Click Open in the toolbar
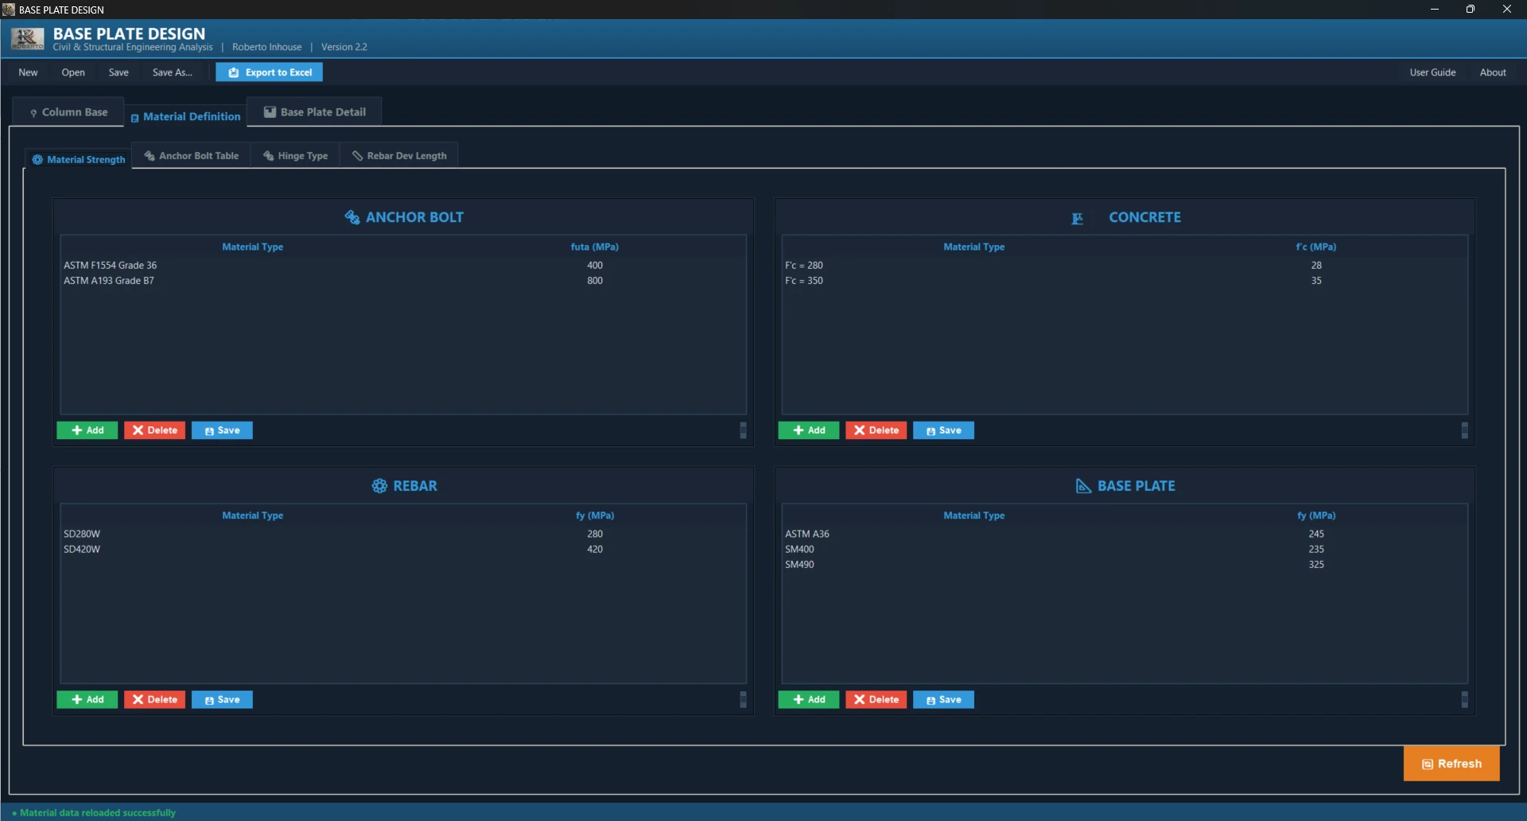The width and height of the screenshot is (1527, 821). coord(73,72)
